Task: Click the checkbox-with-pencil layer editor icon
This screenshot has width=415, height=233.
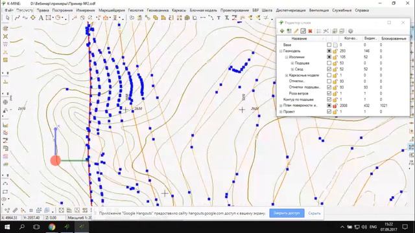Action: [x=303, y=31]
